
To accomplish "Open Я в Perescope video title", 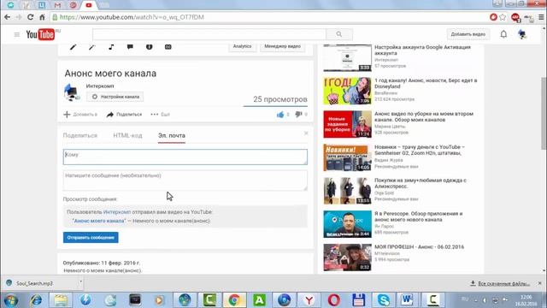I will (418, 216).
